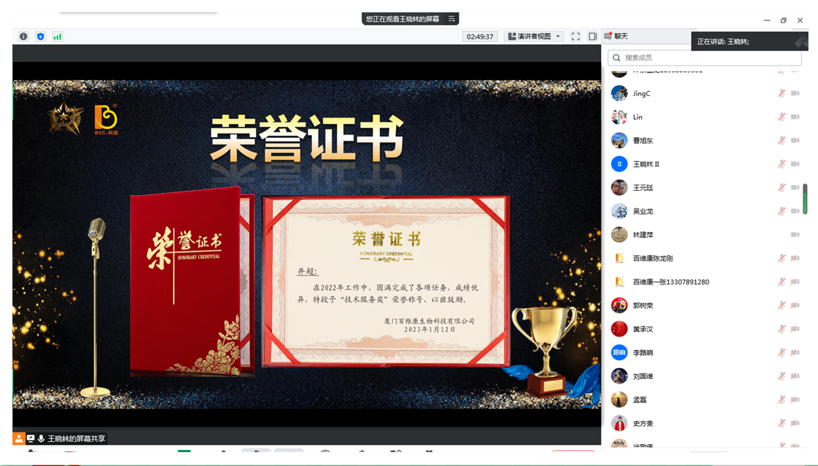818x466 pixels.
Task: Click the monitor icon beside 王晓林的屏幕共享
Action: click(31, 438)
